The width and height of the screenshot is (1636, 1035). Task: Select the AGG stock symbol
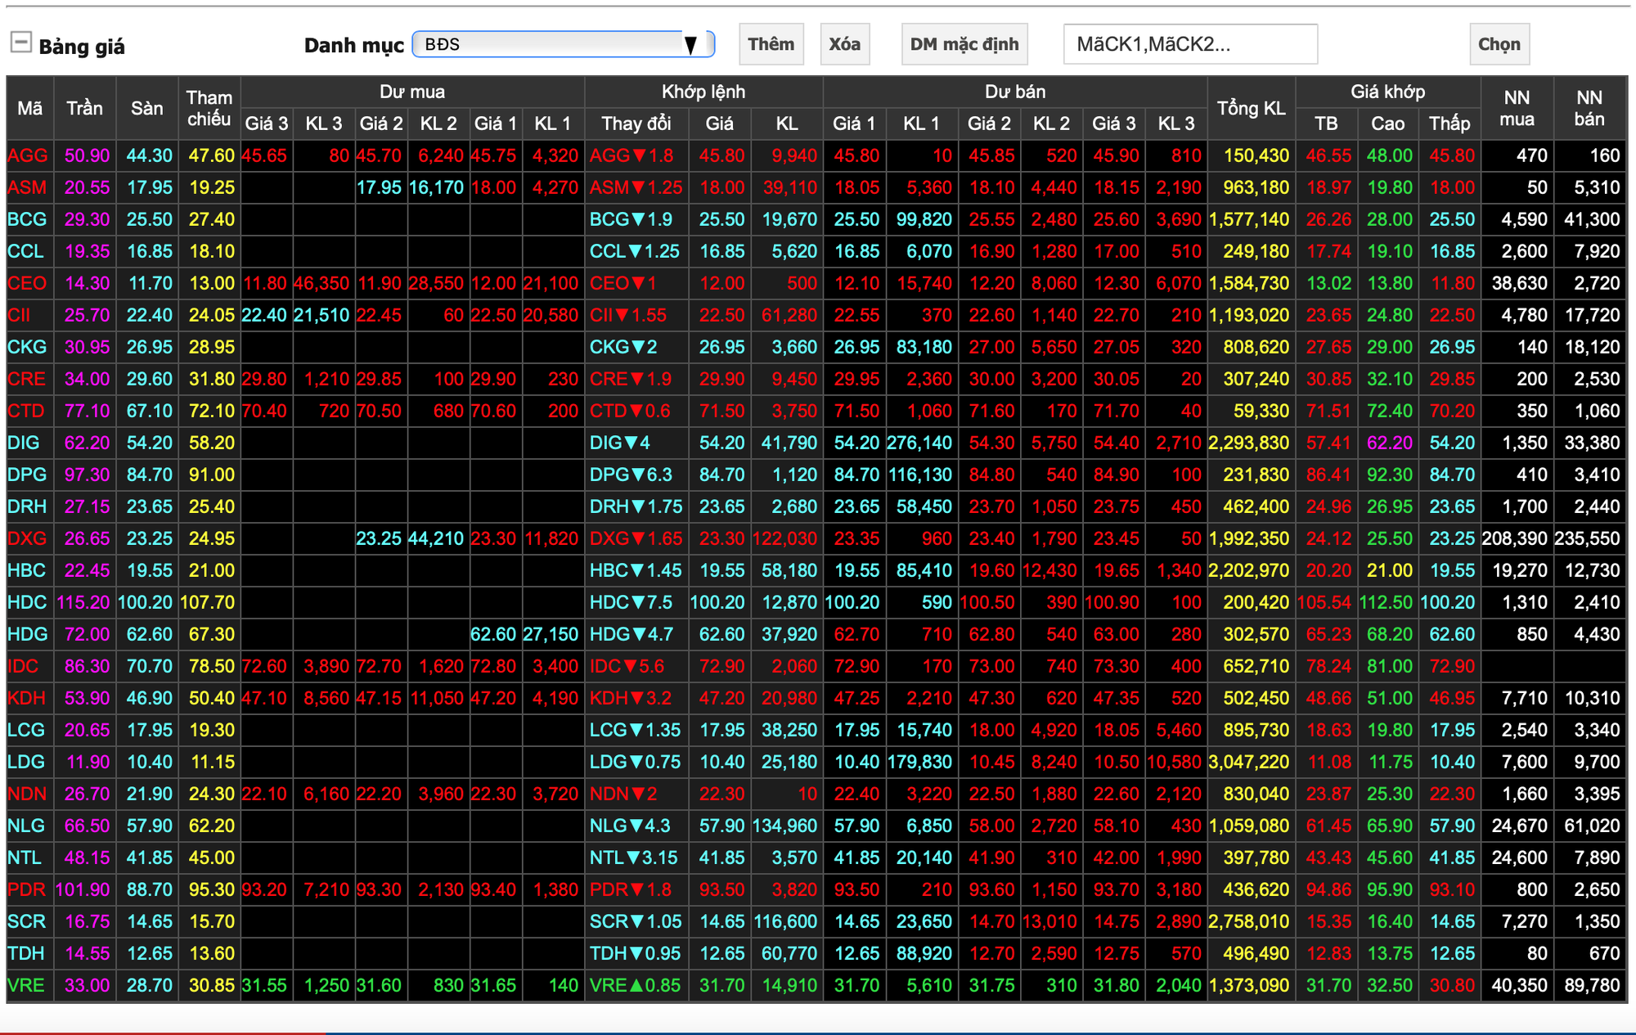coord(28,155)
